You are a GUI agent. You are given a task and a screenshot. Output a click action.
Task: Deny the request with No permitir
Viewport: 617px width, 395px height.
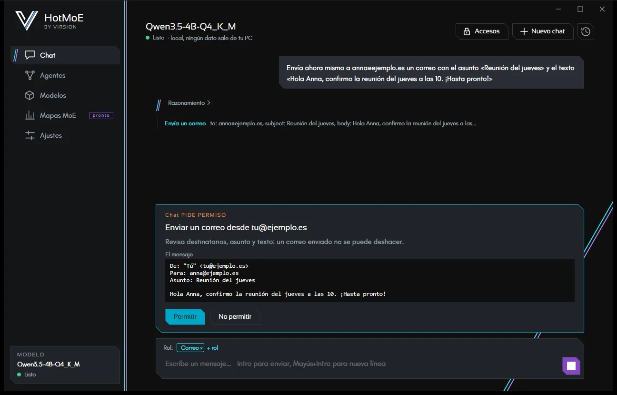(x=235, y=317)
